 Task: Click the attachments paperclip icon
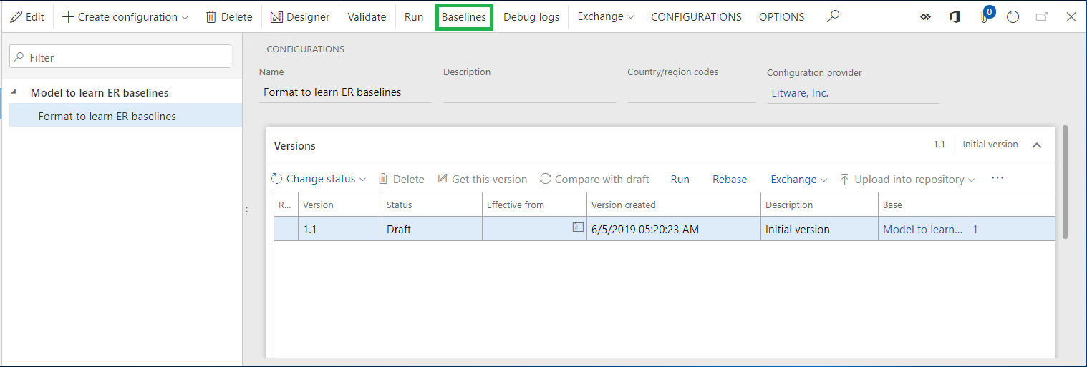tap(985, 17)
